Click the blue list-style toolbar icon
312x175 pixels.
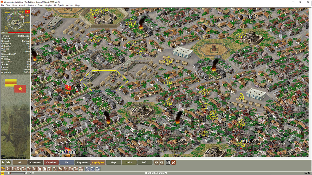(x=98, y=169)
